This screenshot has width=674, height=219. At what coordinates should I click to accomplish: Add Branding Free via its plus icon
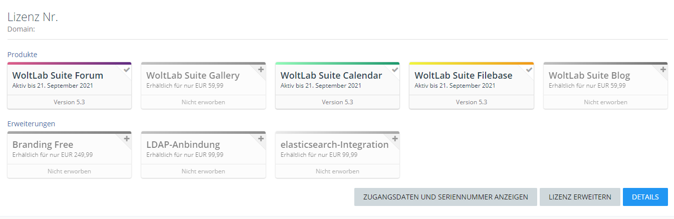(x=127, y=138)
